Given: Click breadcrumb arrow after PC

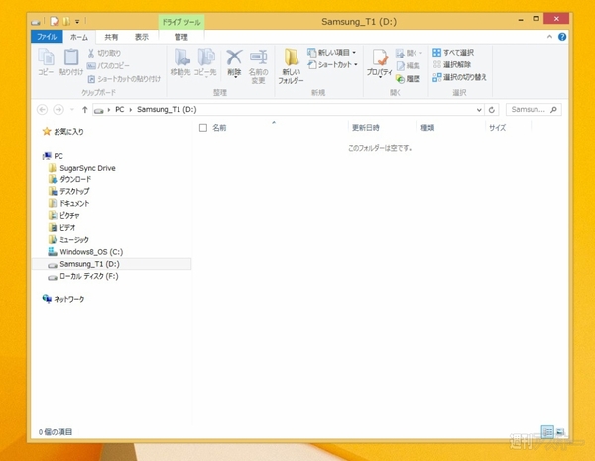Looking at the screenshot, I should click(x=131, y=110).
